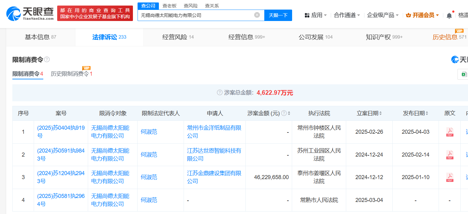Open case (2024)苏0591执9843号
This screenshot has width=468, height=214.
(62, 155)
